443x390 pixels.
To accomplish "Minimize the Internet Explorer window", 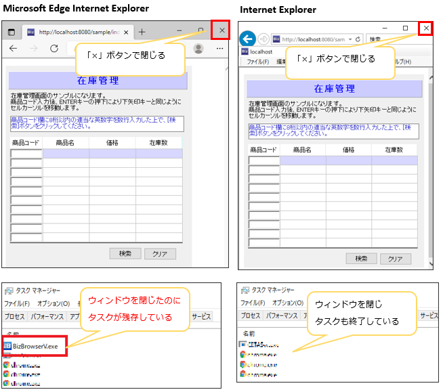I will coord(385,28).
